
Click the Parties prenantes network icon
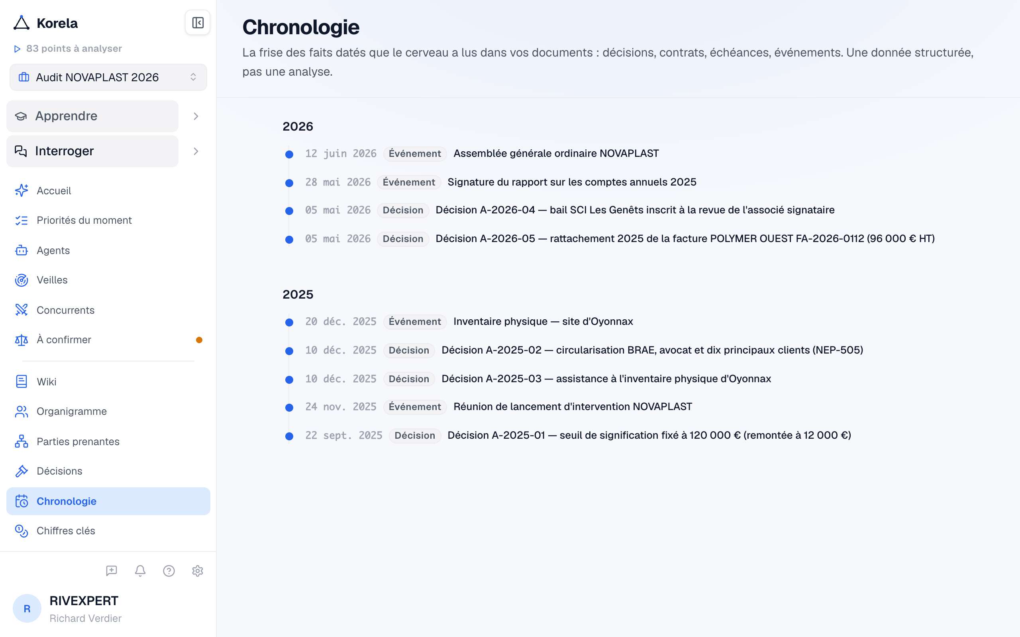22,441
